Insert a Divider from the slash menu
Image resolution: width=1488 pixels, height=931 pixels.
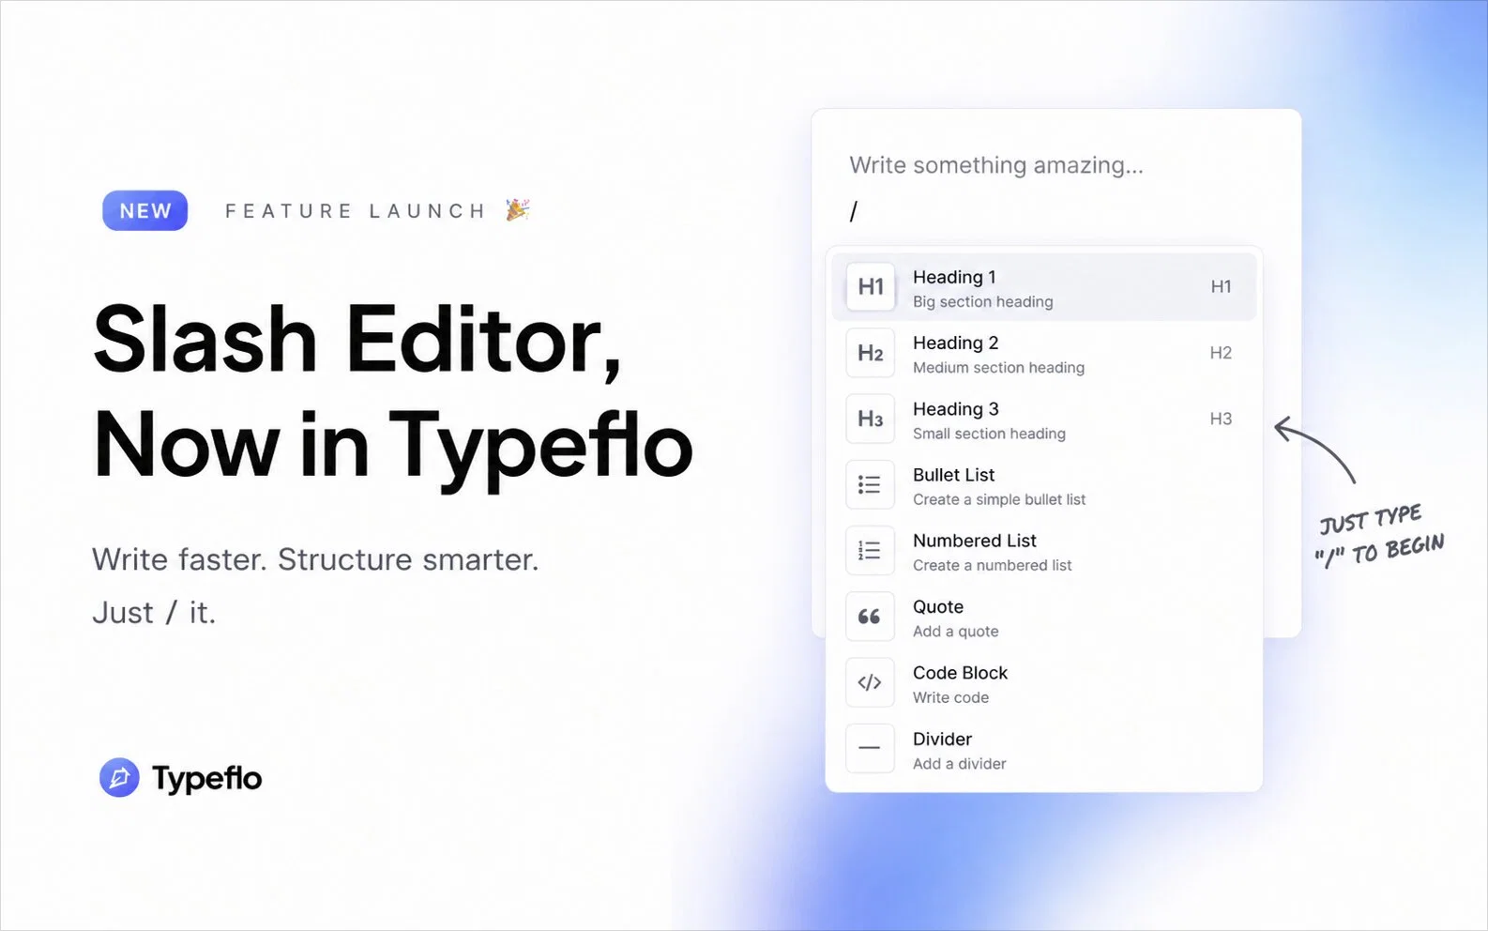coord(1043,749)
